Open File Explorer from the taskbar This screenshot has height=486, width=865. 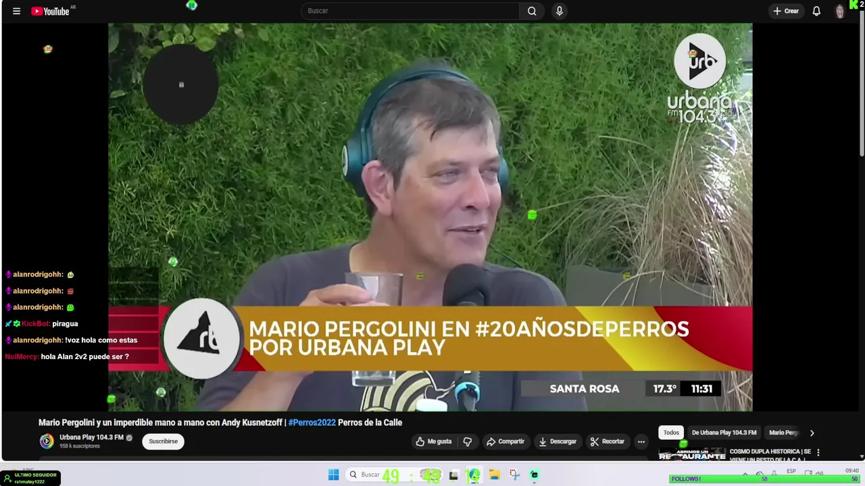coord(494,475)
